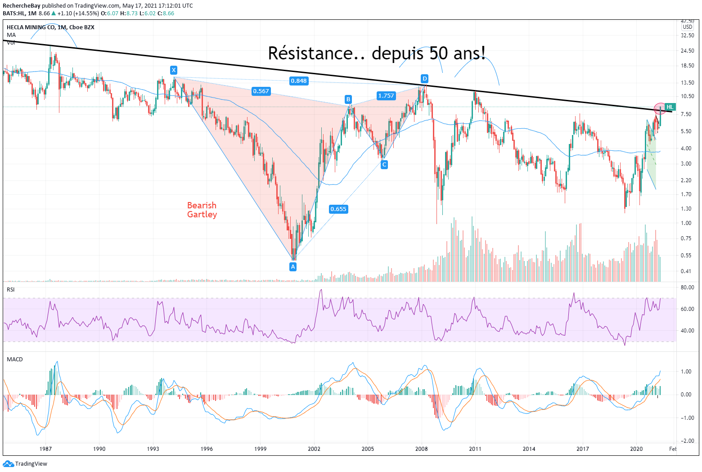The width and height of the screenshot is (702, 472).
Task: Click the 1999 label on the time axis
Action: [260, 449]
